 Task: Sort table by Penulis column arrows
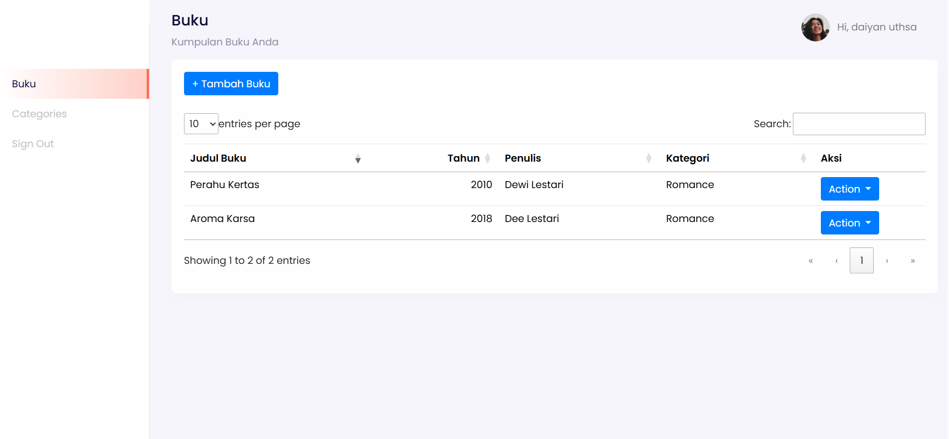[648, 158]
